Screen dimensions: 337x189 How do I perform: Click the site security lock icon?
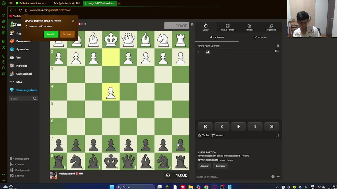click(26, 10)
